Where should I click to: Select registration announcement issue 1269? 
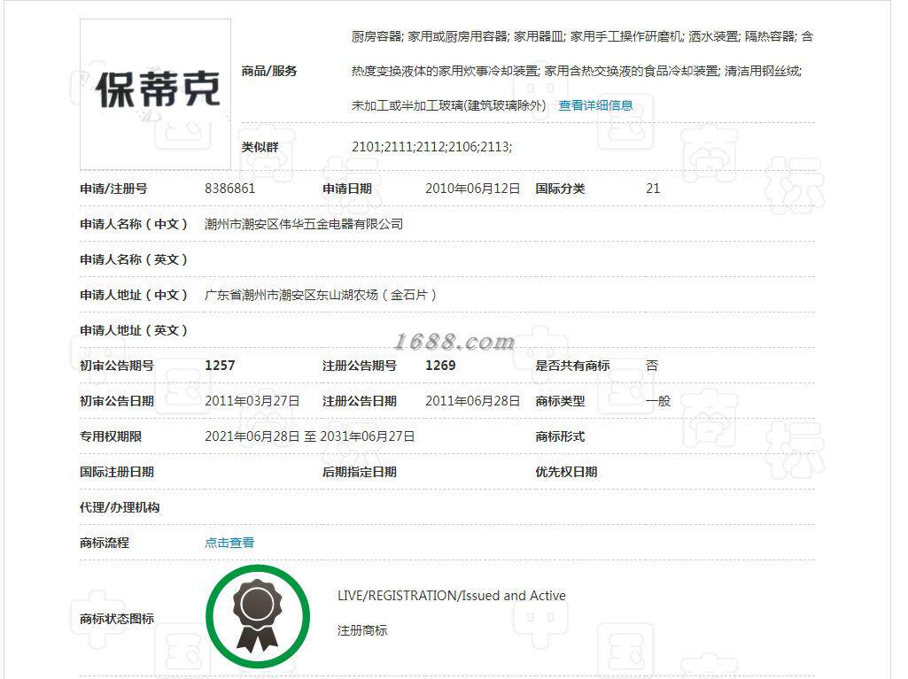pyautogui.click(x=440, y=366)
